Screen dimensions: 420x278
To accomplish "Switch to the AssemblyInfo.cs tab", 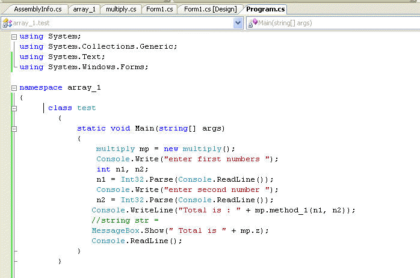I will point(37,9).
